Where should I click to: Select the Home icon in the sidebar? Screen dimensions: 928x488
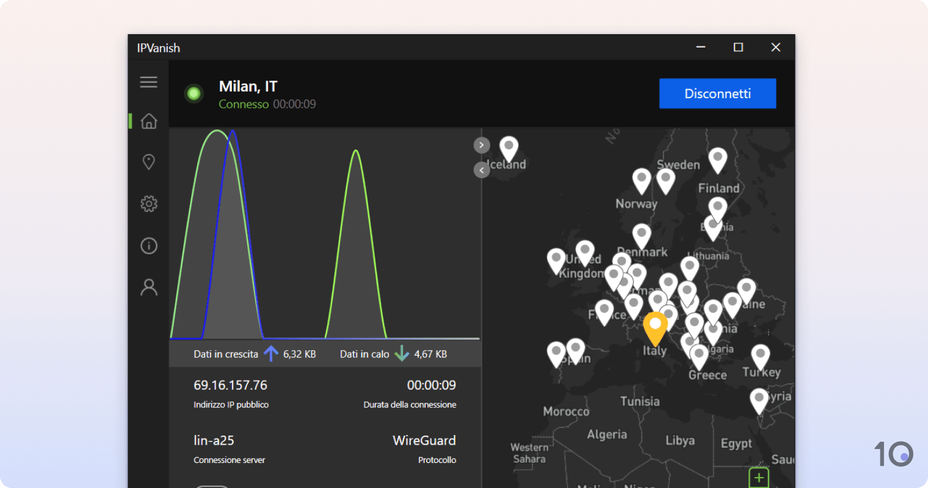point(148,121)
